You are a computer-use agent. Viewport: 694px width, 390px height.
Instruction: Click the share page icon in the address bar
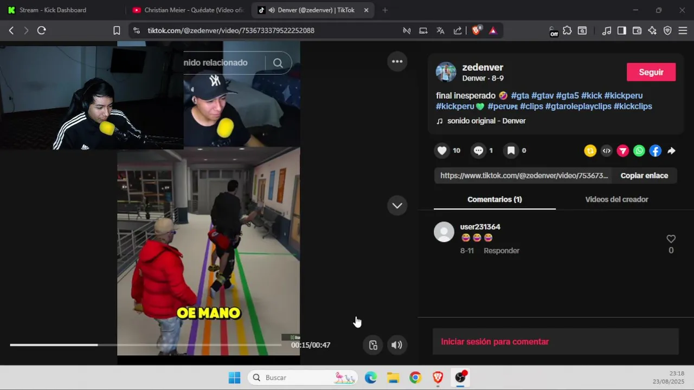click(458, 31)
